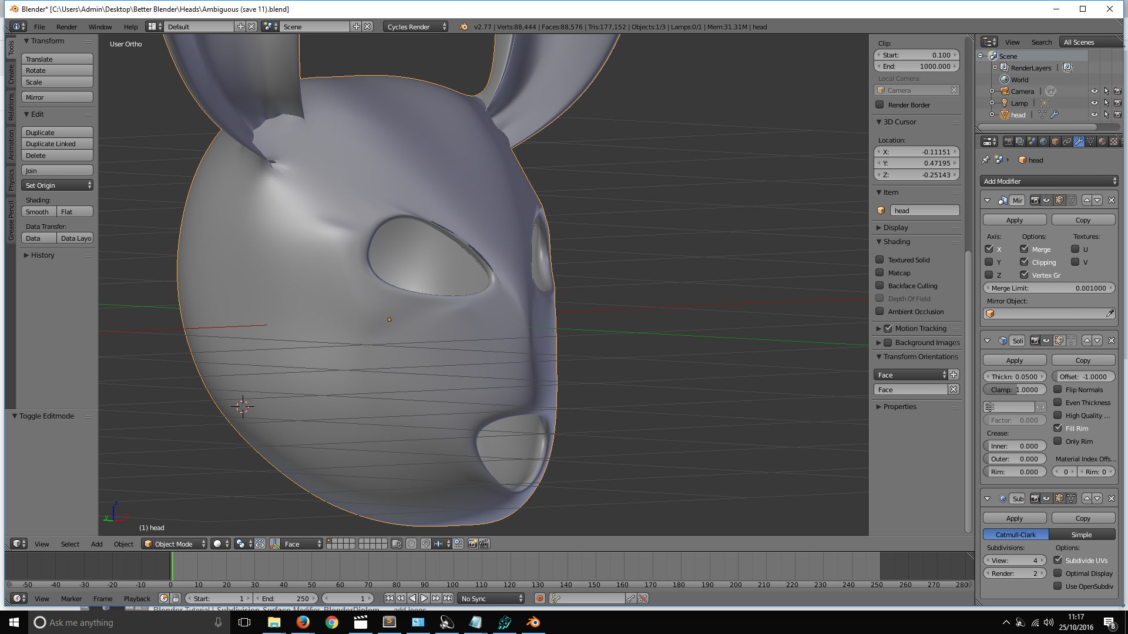This screenshot has width=1128, height=634.
Task: Open the No Sync playback dropdown
Action: pyautogui.click(x=491, y=598)
